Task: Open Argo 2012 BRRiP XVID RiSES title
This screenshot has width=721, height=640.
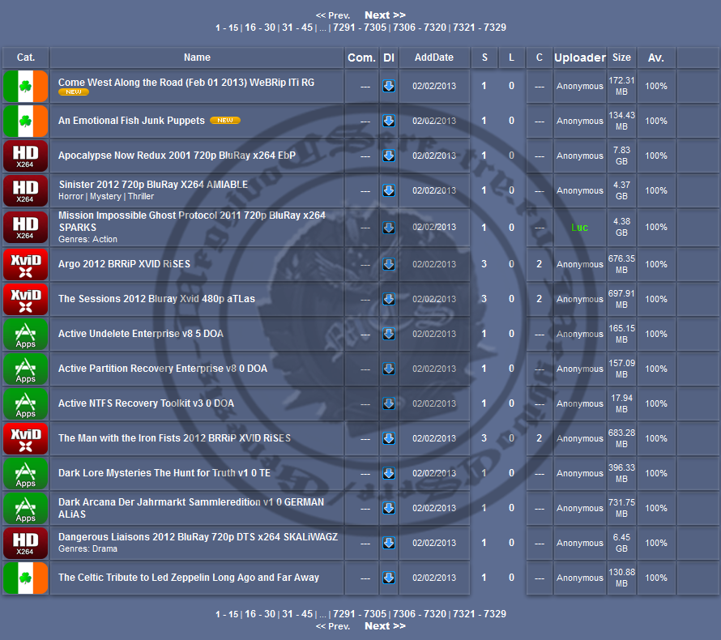Action: pyautogui.click(x=124, y=264)
